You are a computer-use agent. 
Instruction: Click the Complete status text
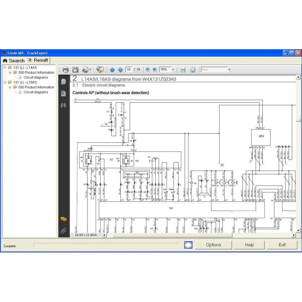pos(9,246)
